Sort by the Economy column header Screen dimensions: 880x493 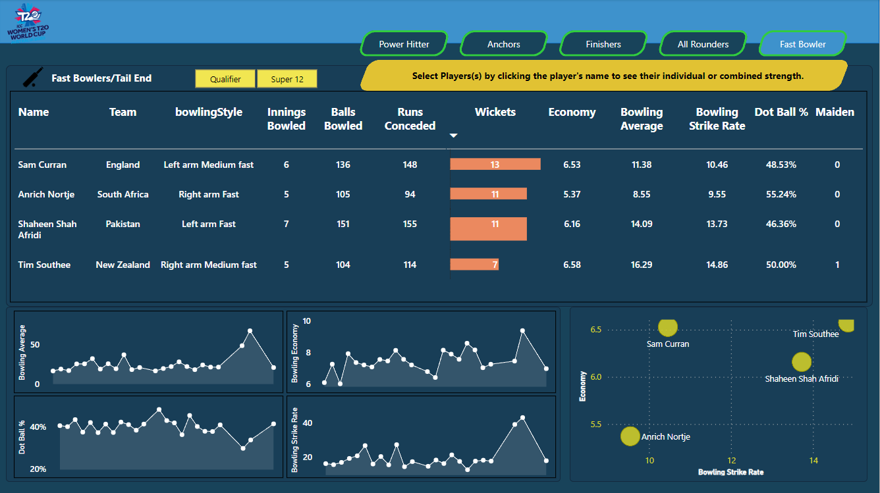coord(572,112)
